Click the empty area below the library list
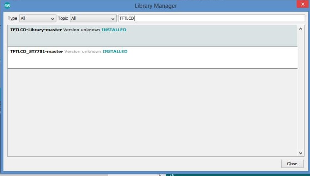Image resolution: width=310 pixels, height=176 pixels. click(x=149, y=112)
